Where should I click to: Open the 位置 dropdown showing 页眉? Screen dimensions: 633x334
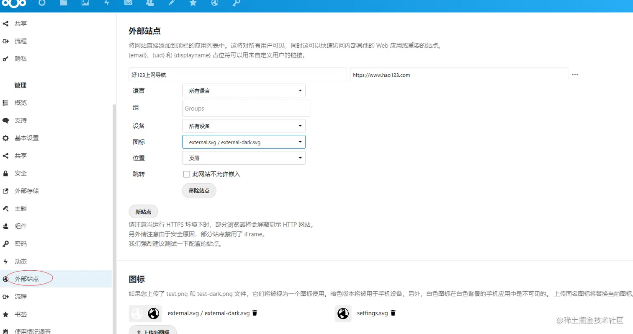coord(244,158)
